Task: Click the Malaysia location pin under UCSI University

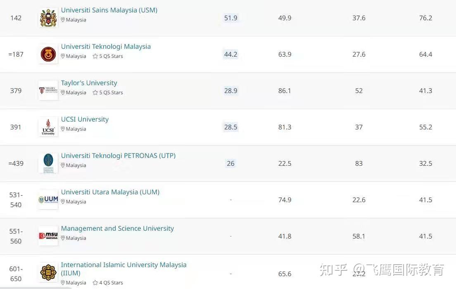Action: [x=62, y=129]
